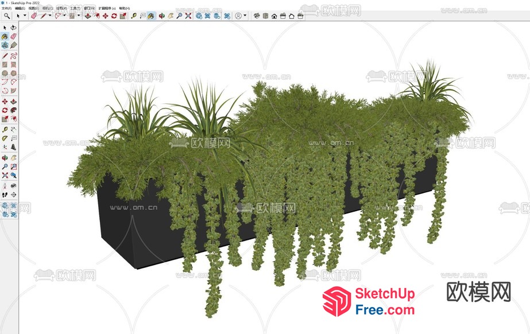Select the Circle tool in left toolbar
The width and height of the screenshot is (530, 334).
[x=5, y=73]
